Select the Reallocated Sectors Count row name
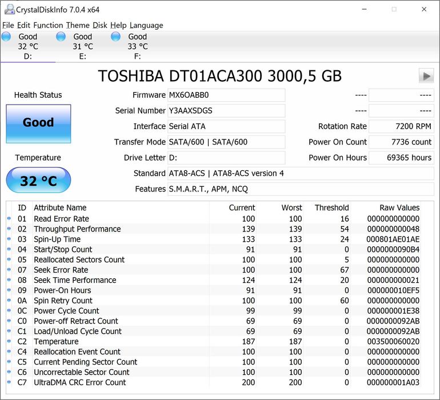 [79, 259]
